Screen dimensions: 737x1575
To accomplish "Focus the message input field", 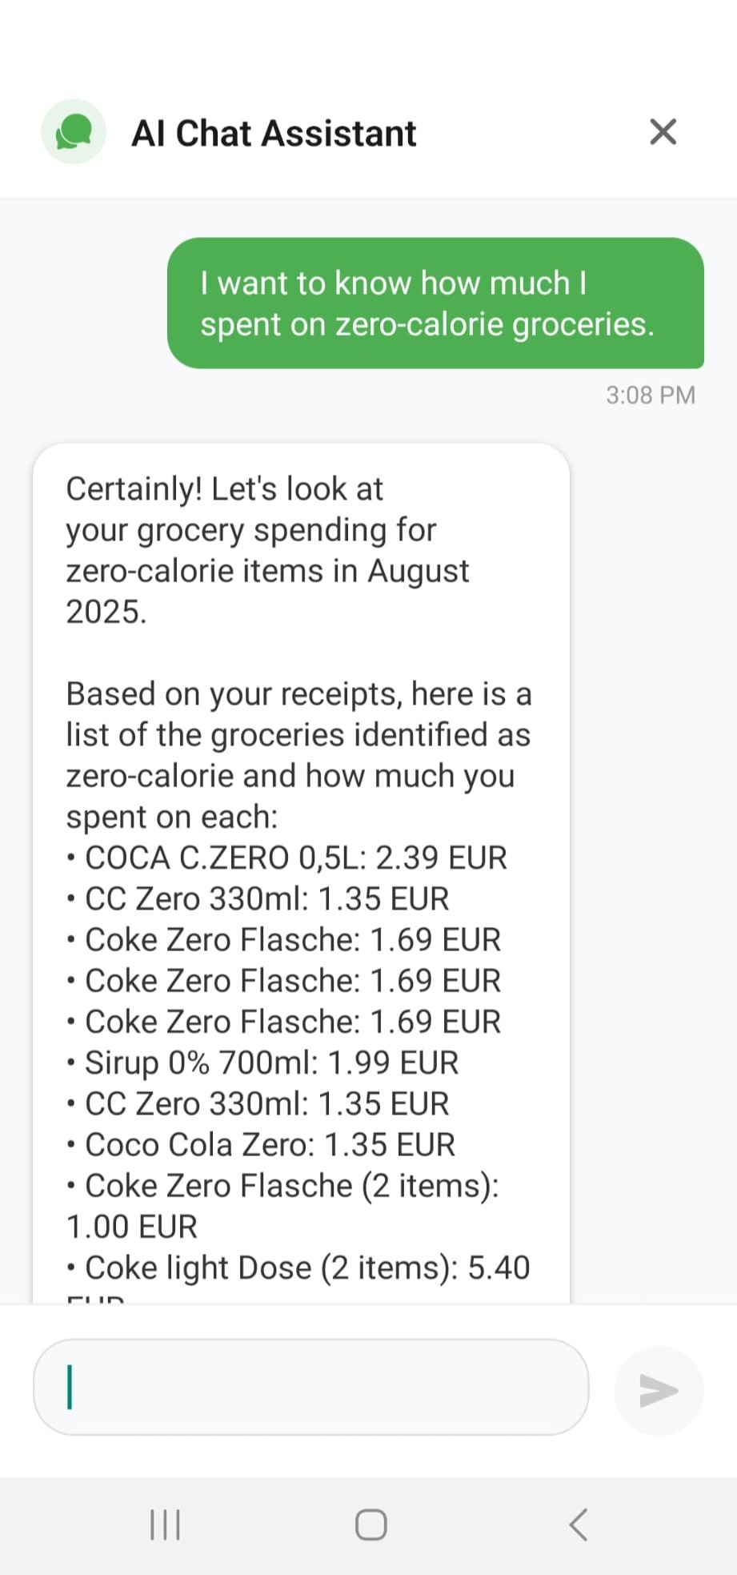I will coord(310,1388).
